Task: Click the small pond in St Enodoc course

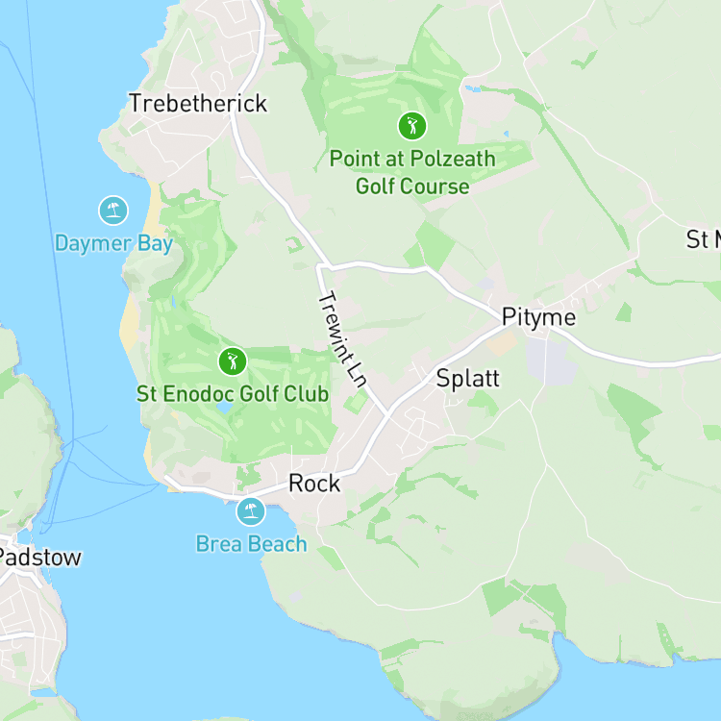Action: [224, 408]
